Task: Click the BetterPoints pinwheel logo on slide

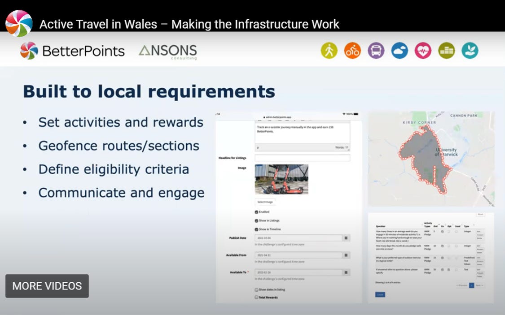Action: click(29, 51)
